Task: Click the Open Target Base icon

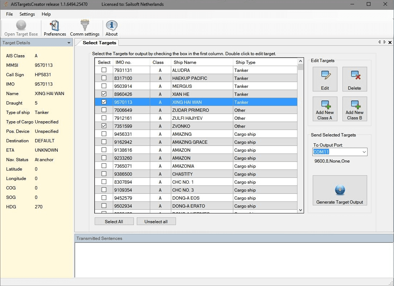Action: pyautogui.click(x=21, y=25)
